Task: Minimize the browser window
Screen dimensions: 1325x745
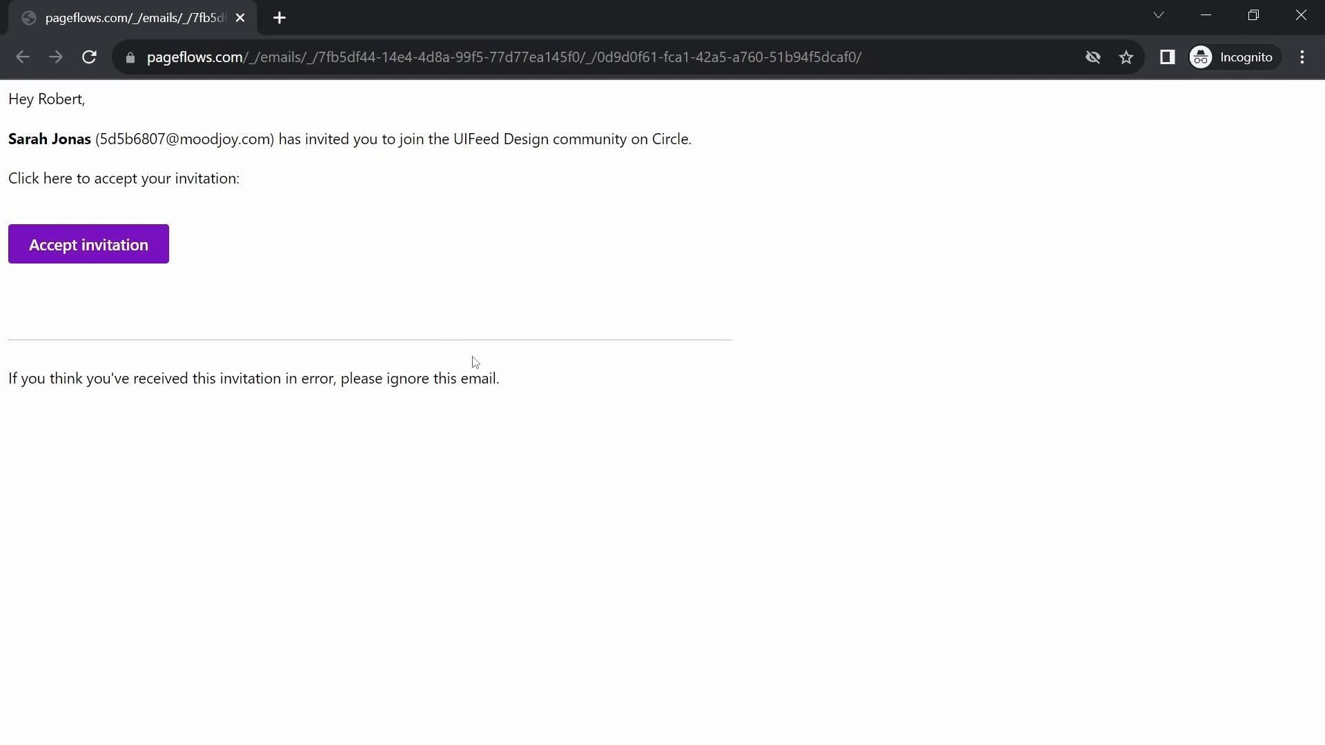Action: tap(1206, 15)
